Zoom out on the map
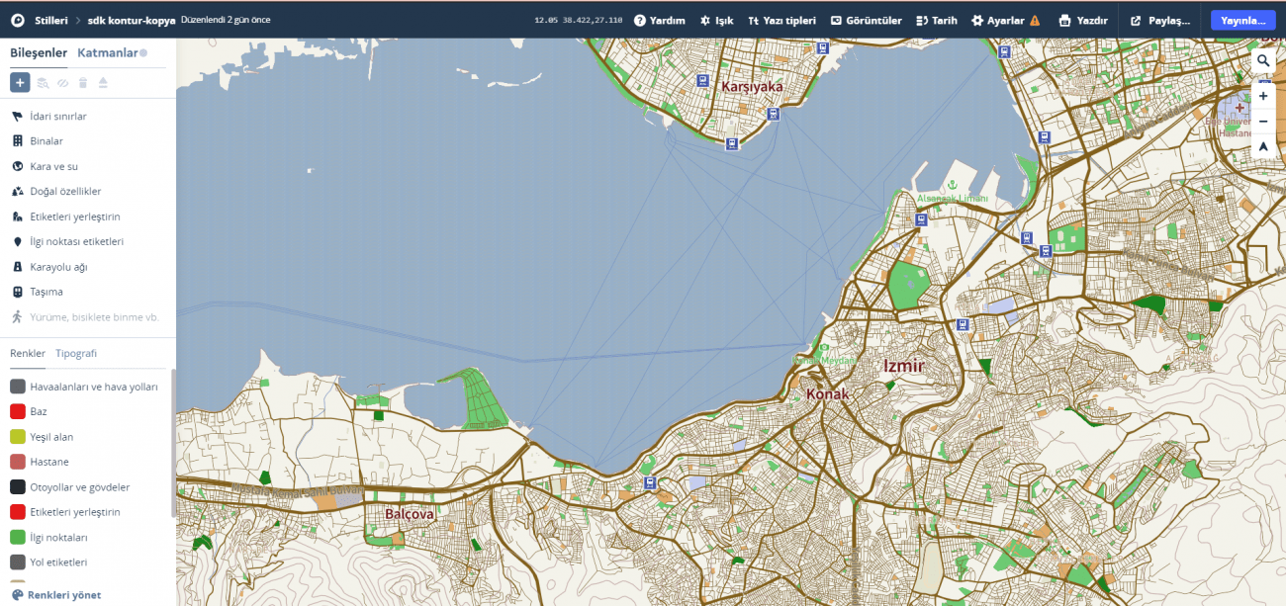The width and height of the screenshot is (1286, 606). point(1263,121)
